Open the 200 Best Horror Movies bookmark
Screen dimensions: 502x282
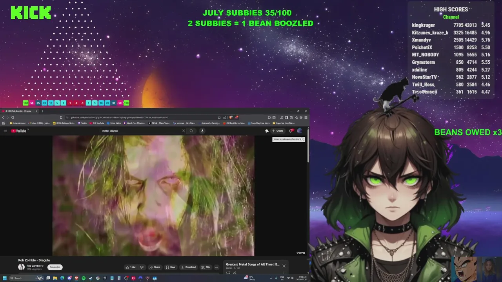pyautogui.click(x=234, y=123)
